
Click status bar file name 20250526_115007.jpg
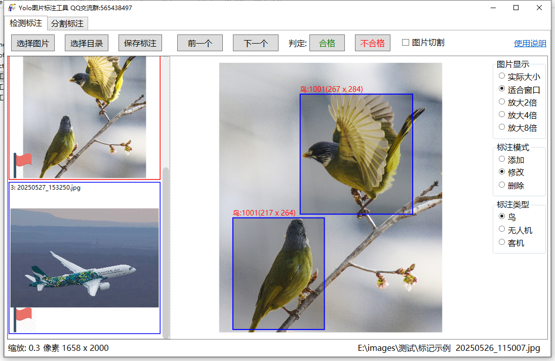[x=498, y=348]
